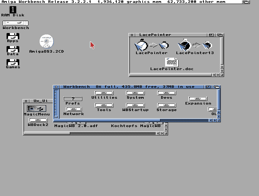Image resolution: width=259 pixels, height=196 pixels.
Task: Click the Ux_Ui horizontal scrollbar thumb
Action: (47, 133)
